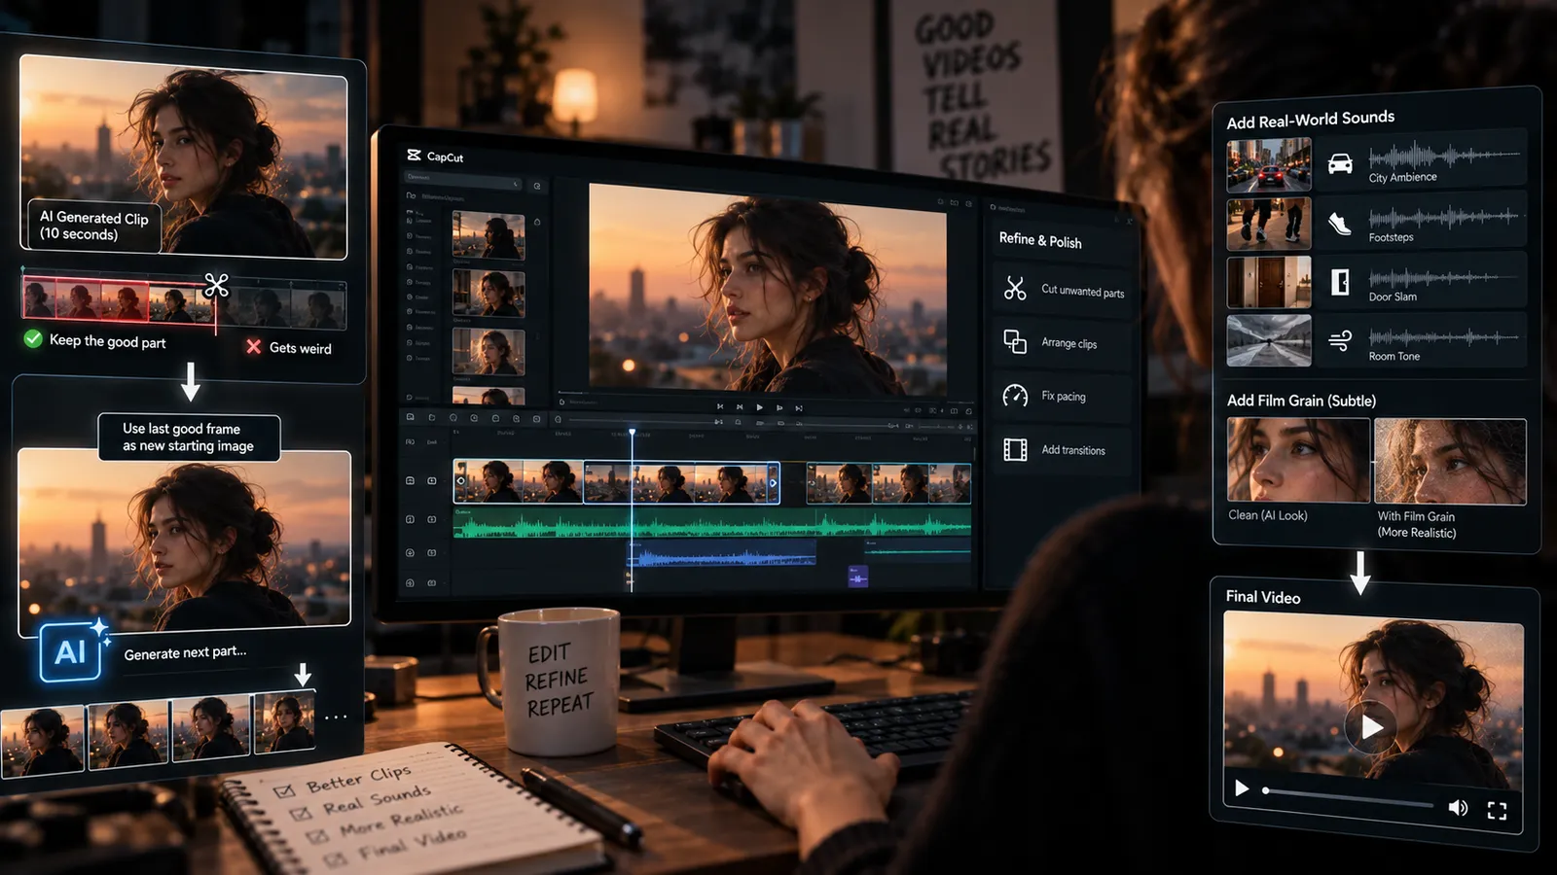
Task: Open the City Ambience street thumbnail
Action: 1268,165
